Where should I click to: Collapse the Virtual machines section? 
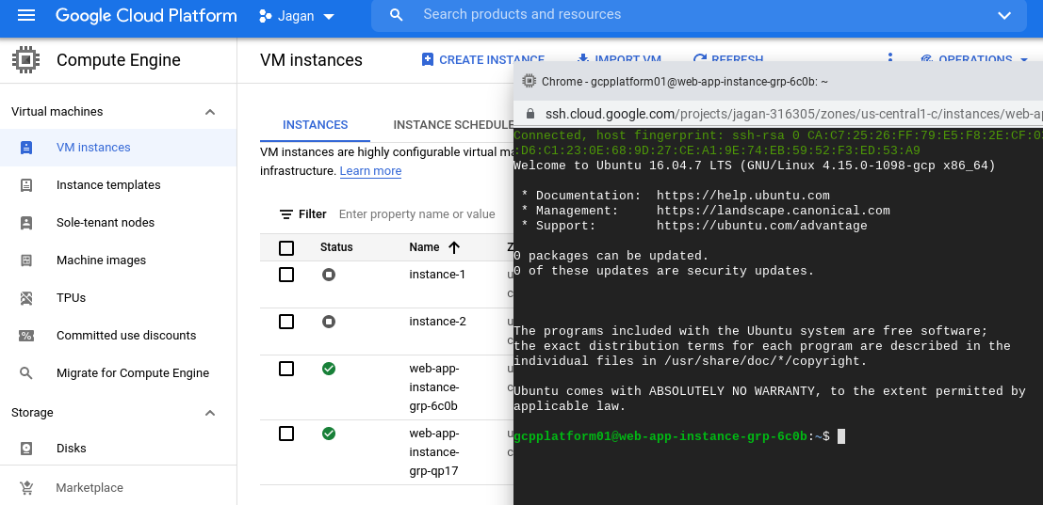tap(210, 112)
